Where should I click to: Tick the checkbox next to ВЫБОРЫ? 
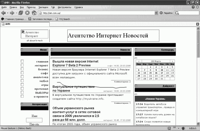(22, 92)
